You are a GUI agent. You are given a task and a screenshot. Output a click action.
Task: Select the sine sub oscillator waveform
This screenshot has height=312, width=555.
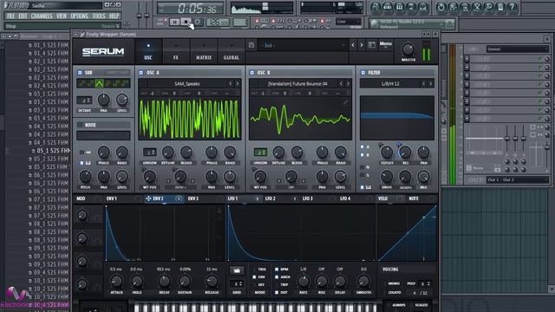coord(82,83)
